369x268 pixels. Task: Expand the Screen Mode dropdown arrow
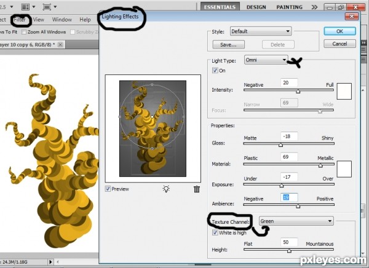click(x=55, y=7)
